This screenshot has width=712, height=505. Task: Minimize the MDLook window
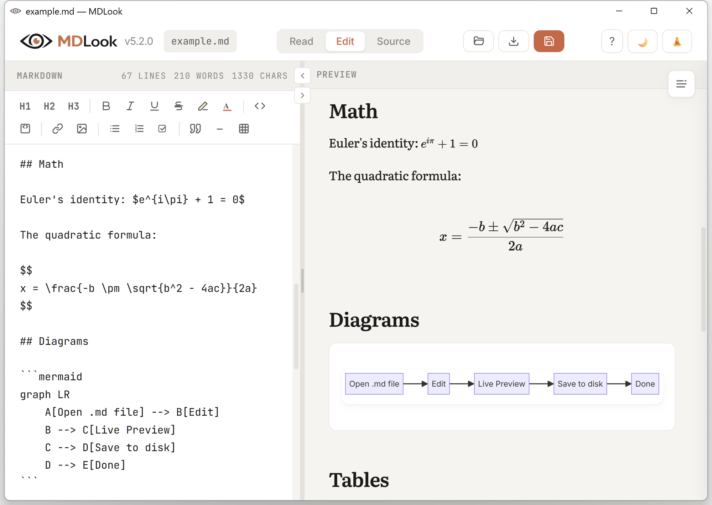tap(619, 11)
